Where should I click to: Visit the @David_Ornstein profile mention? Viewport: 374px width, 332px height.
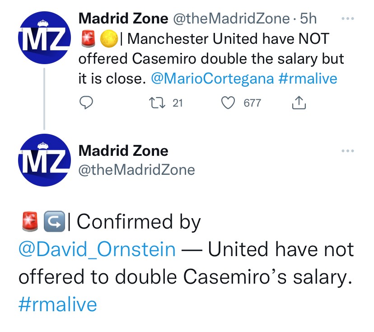(97, 249)
